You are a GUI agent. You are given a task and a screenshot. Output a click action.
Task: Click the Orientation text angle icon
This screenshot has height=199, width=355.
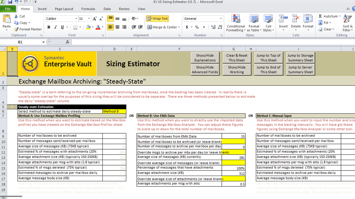134,18
